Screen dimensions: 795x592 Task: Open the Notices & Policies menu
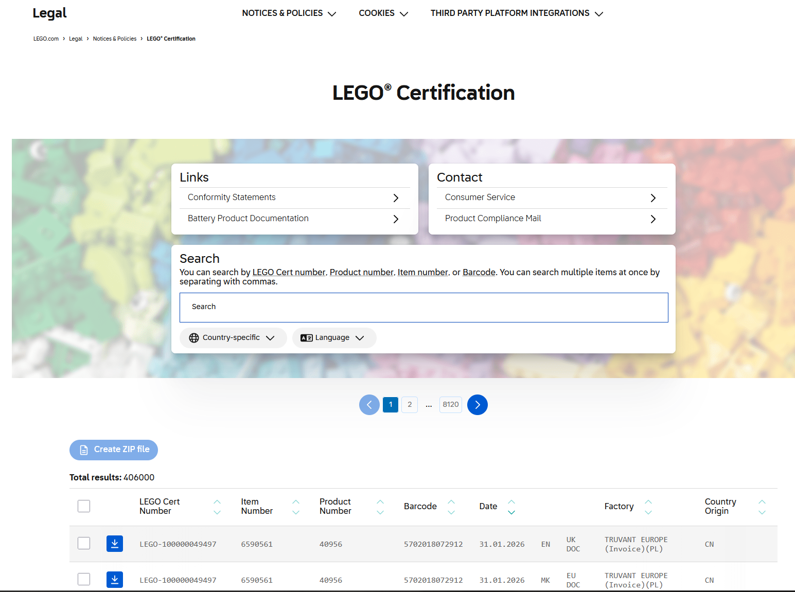289,13
